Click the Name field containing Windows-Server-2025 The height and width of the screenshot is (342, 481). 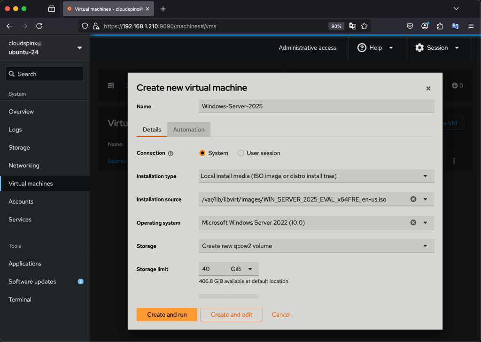[x=316, y=106]
